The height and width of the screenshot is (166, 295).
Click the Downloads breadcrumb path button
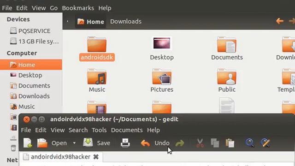point(126,22)
